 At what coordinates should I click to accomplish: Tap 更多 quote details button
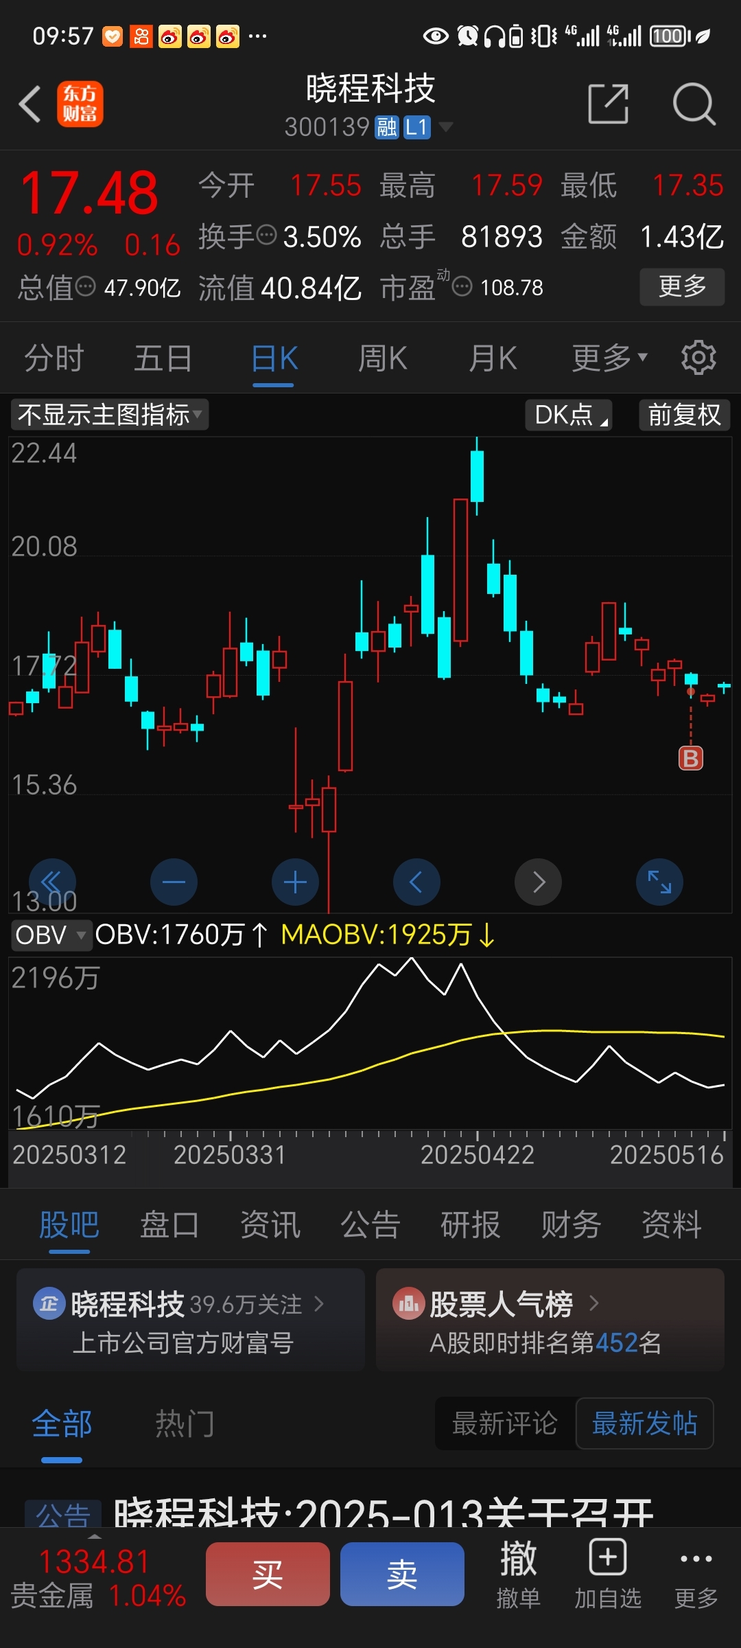tap(682, 286)
